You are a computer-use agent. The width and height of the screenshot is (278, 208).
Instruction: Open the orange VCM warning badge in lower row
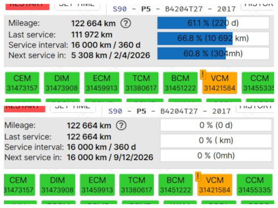pos(198,176)
